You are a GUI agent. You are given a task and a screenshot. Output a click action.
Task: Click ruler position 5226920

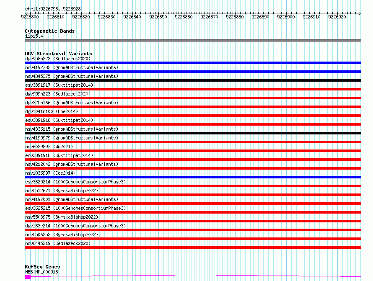tap(337, 17)
